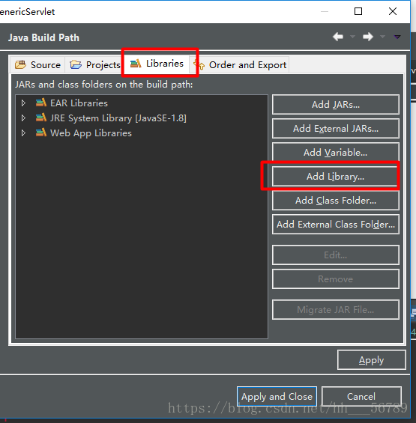Select the EAR Libraries entry

[x=79, y=103]
